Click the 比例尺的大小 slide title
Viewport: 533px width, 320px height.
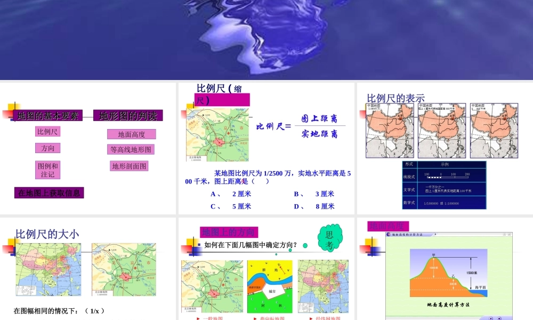pos(47,234)
